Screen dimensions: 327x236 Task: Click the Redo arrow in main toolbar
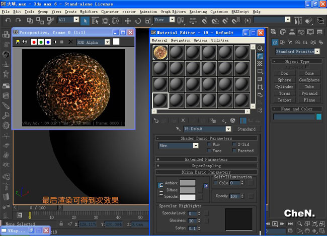[x=18, y=21]
